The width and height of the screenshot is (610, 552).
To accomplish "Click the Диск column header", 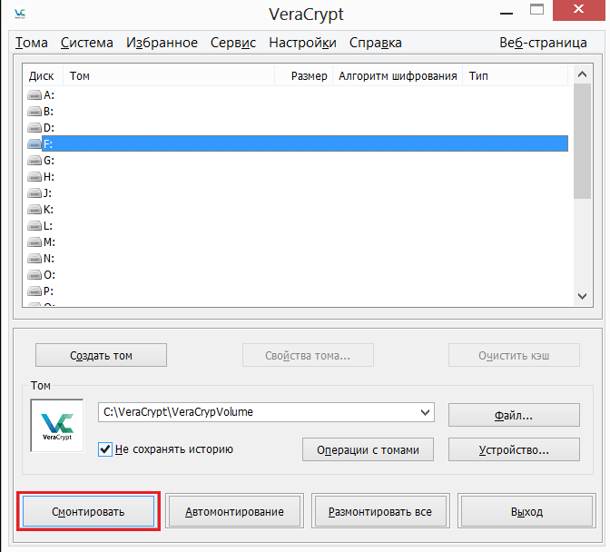I will (41, 76).
